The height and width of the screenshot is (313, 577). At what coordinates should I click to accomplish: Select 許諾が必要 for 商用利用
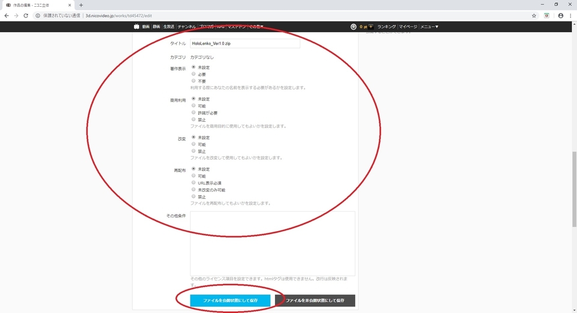(x=194, y=112)
